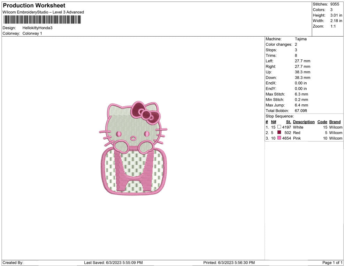Click the St. column header
Viewport: 345px width, 266px height.
tap(289, 122)
